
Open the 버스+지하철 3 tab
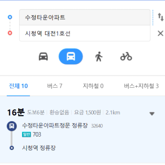141,86
